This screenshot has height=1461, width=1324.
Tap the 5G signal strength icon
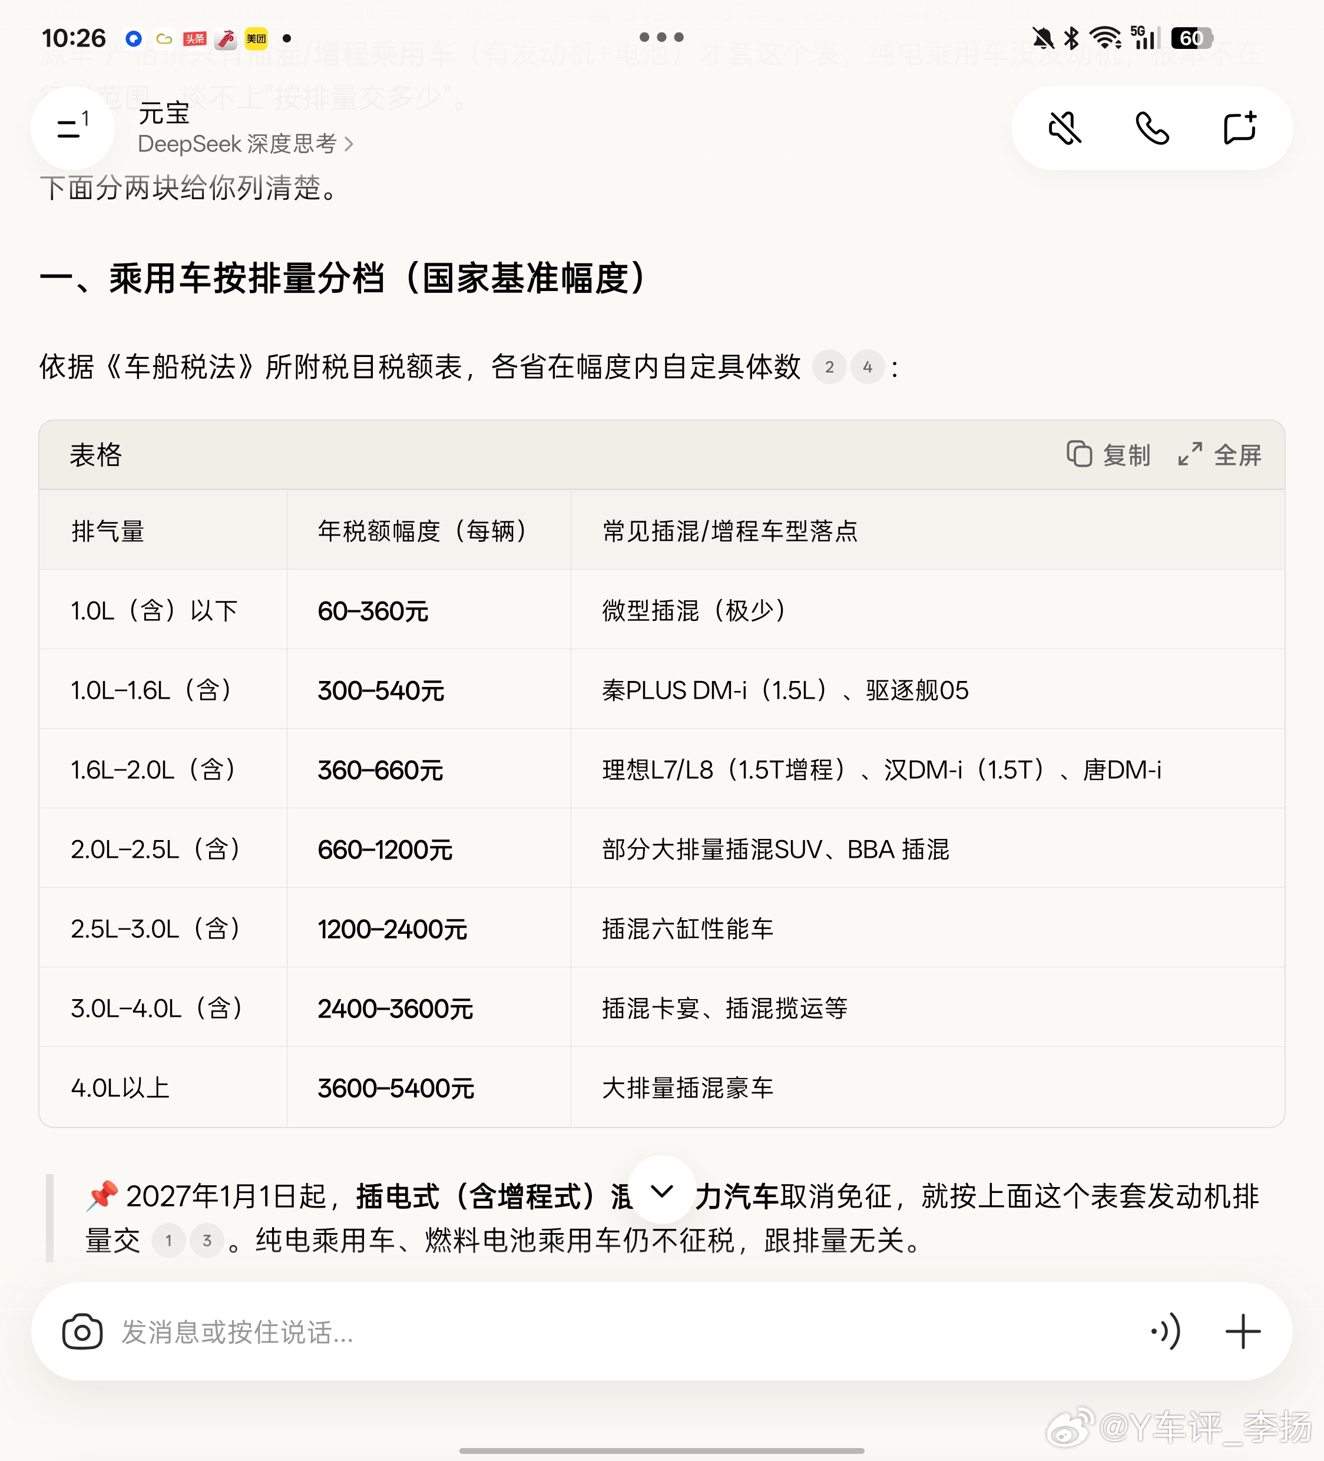click(1145, 38)
